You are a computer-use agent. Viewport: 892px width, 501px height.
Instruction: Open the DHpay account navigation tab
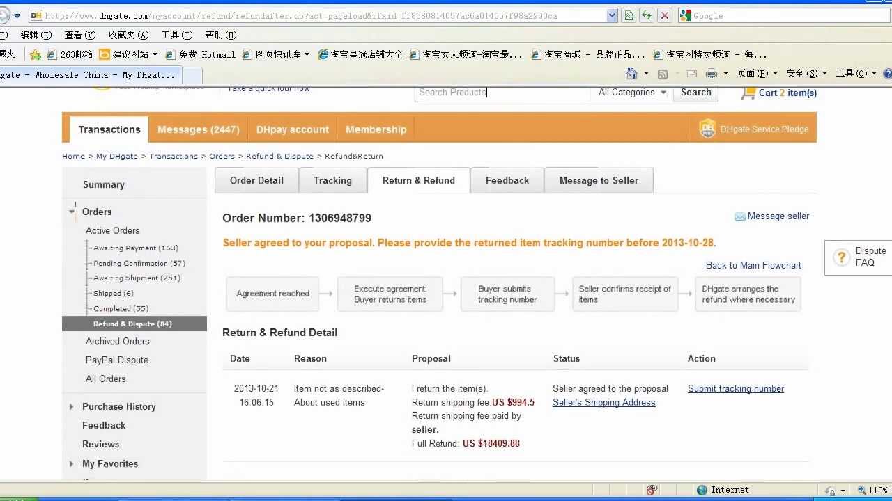point(292,129)
